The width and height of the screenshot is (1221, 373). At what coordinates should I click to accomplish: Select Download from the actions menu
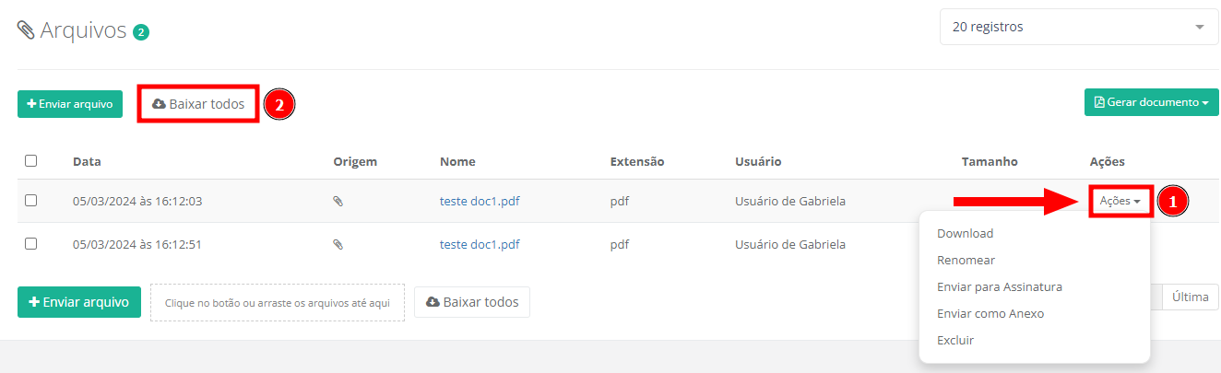click(x=965, y=234)
